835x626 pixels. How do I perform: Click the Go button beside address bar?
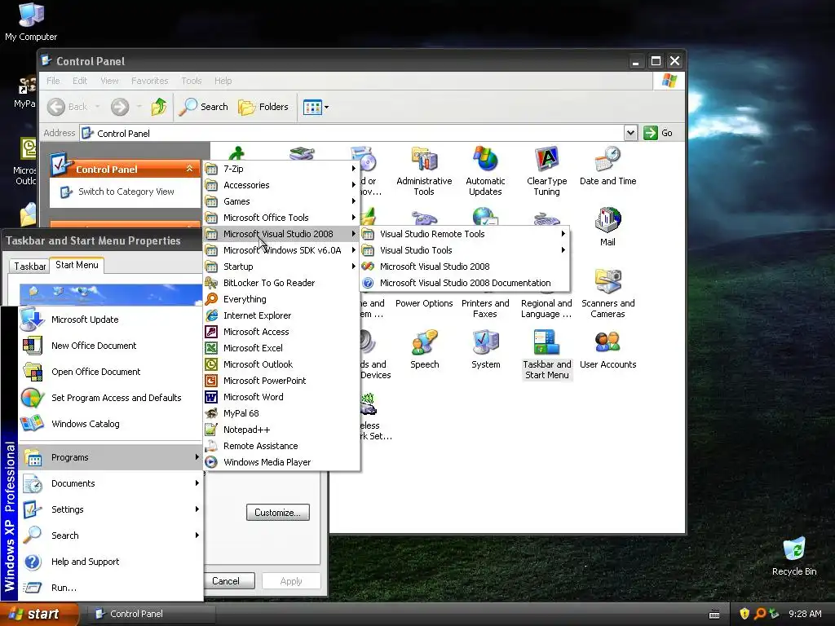[x=658, y=133]
